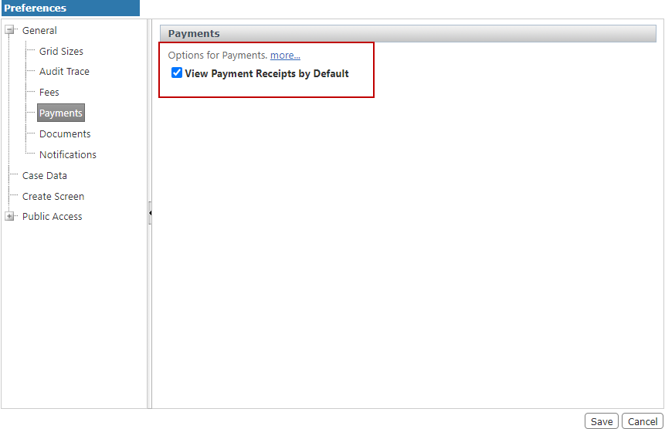
Task: Select the Public Access label
Action: pos(53,216)
